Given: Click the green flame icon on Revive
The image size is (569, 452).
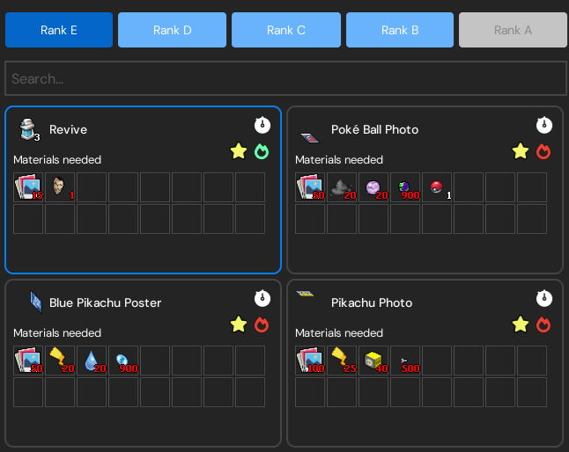Looking at the screenshot, I should point(261,151).
